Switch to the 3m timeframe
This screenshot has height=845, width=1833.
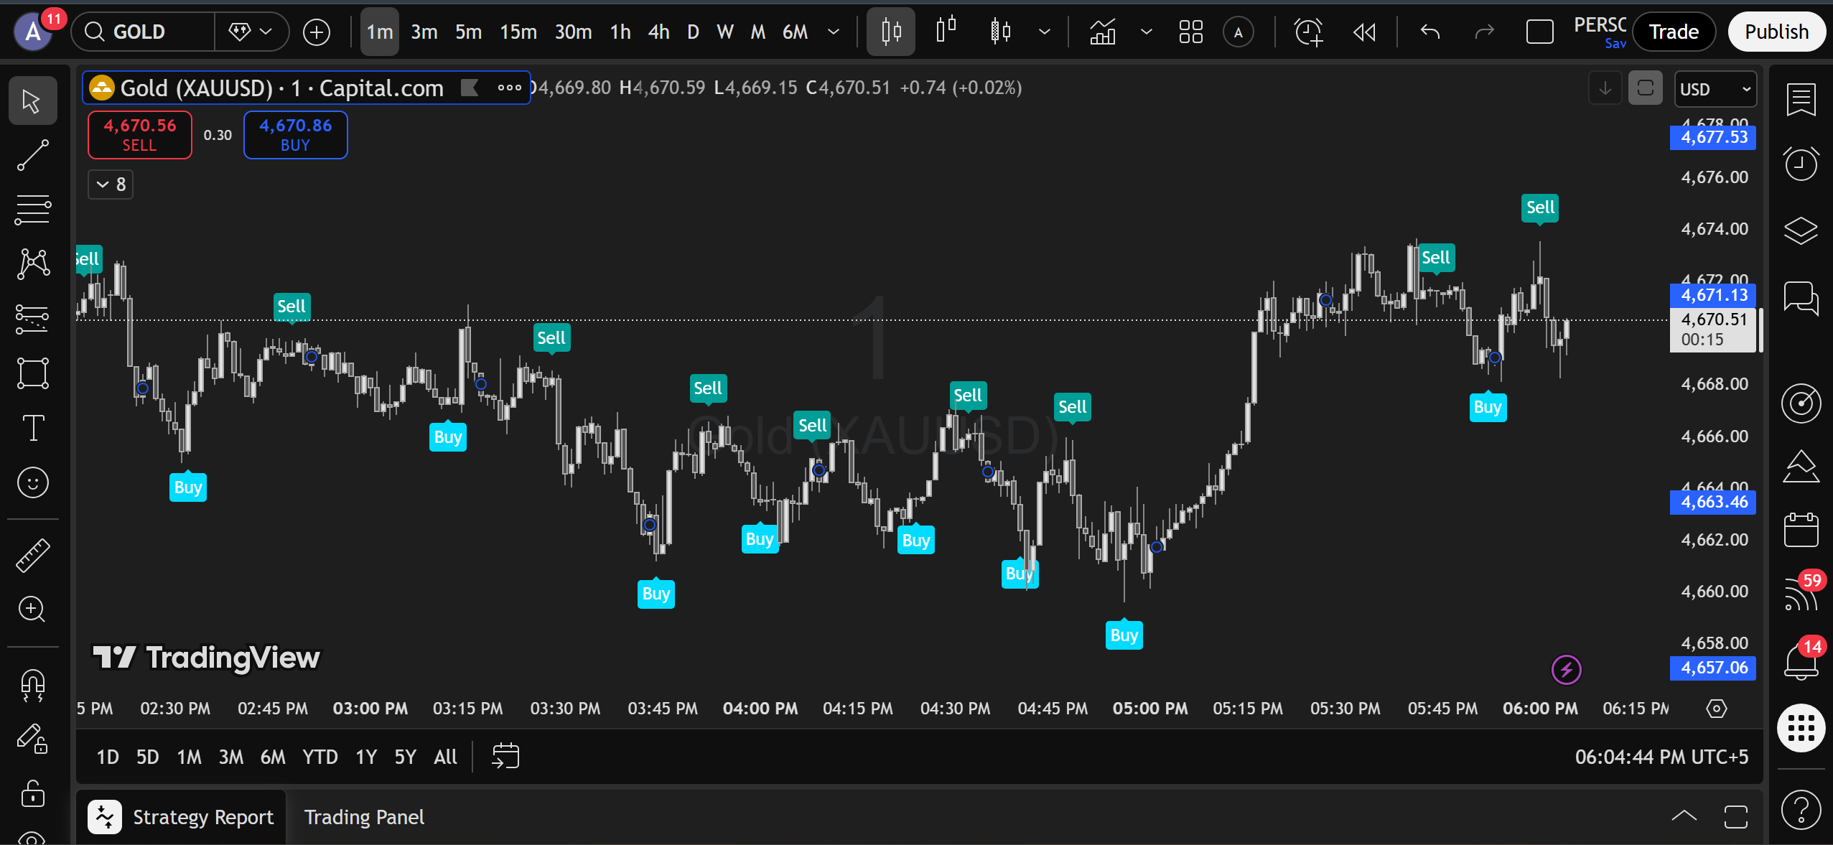point(424,32)
